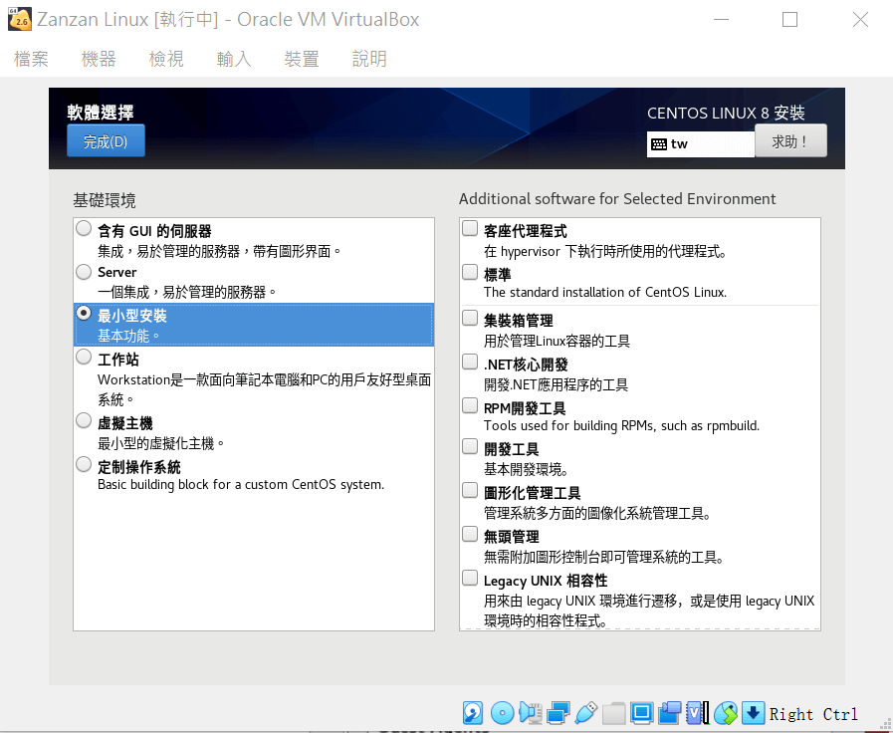The width and height of the screenshot is (893, 733).
Task: Click the keyboard layout icon beside tw
Action: point(658,144)
